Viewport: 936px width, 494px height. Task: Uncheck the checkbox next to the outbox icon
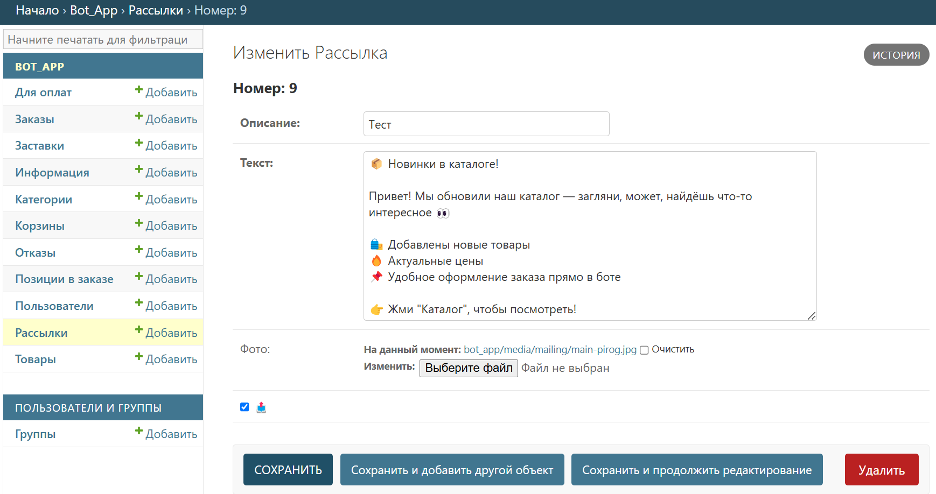pyautogui.click(x=245, y=407)
